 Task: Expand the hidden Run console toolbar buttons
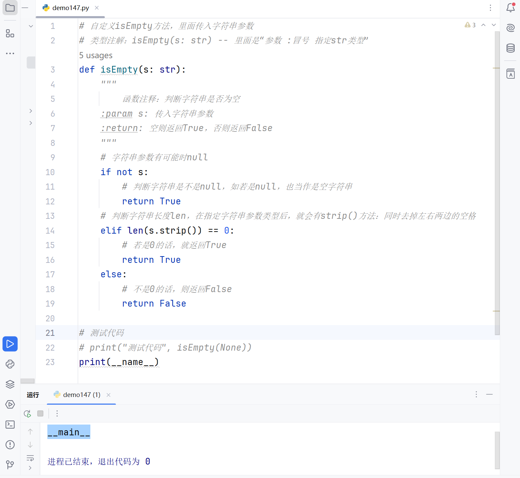[x=30, y=468]
